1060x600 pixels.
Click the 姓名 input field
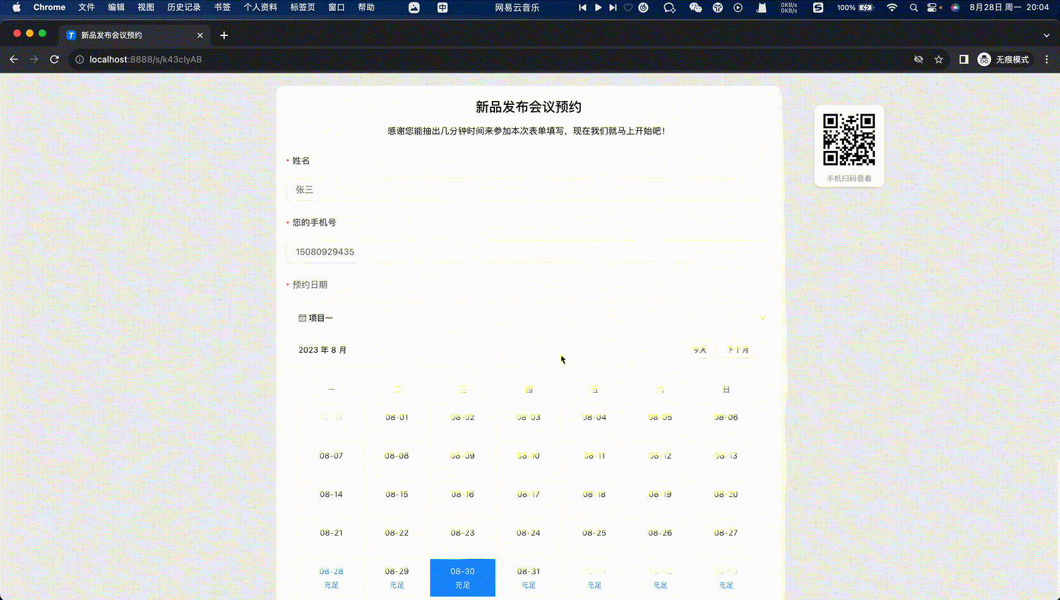pos(528,189)
